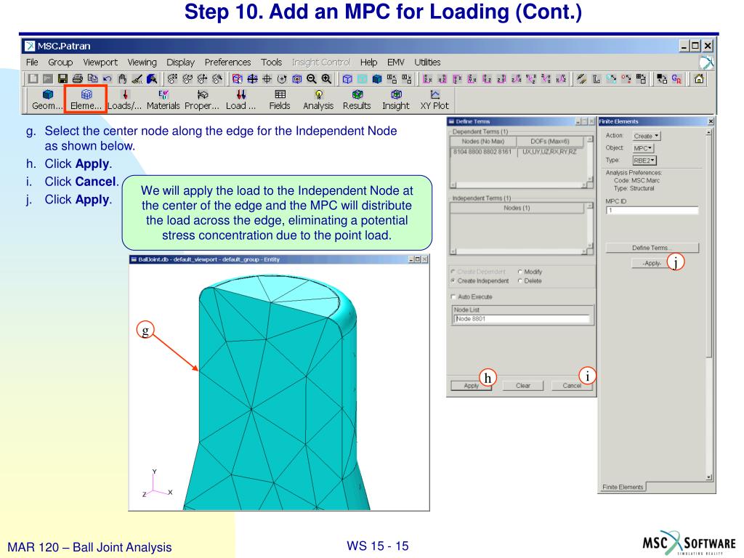Open the Display menu
This screenshot has height=558, width=744.
coord(180,62)
